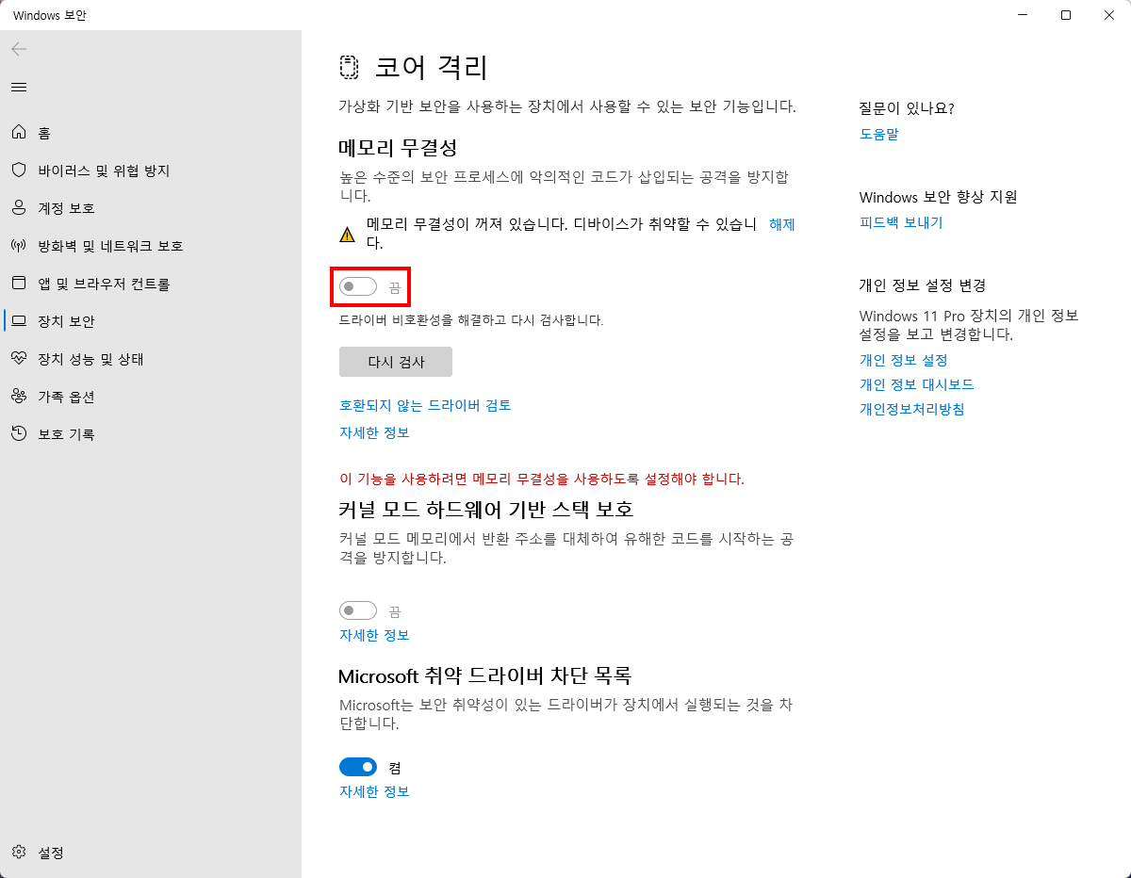Open 방화벽 및 네트워크 보호 page

110,246
